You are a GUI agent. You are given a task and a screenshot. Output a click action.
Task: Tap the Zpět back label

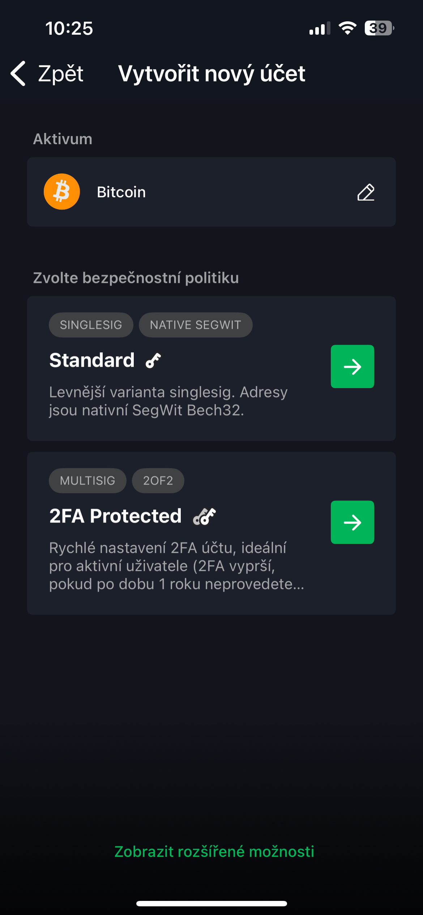coord(61,73)
